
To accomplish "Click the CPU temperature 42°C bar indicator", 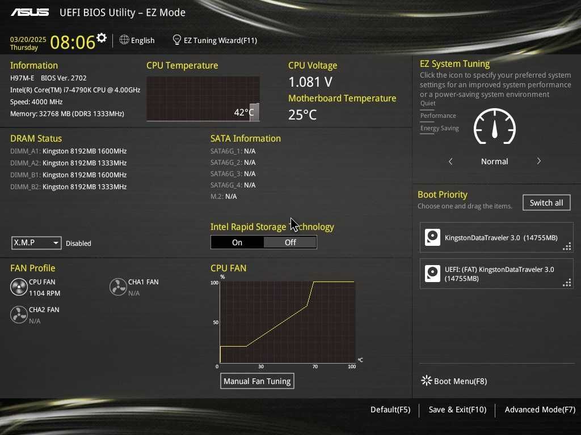I will (254, 112).
